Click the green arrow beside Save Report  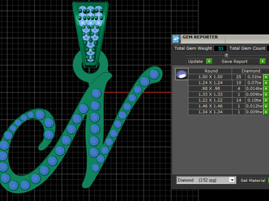(263, 61)
